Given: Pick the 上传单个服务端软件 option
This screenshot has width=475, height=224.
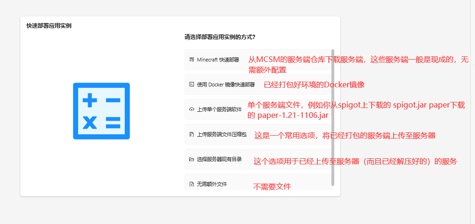Looking at the screenshot, I should tap(219, 109).
